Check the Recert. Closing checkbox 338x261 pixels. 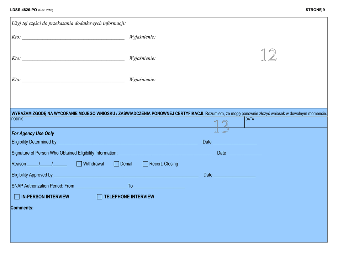pos(145,164)
